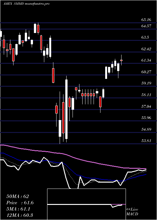Click the 53.81 price level label
Screen dimensions: 157x220
[146, 140]
